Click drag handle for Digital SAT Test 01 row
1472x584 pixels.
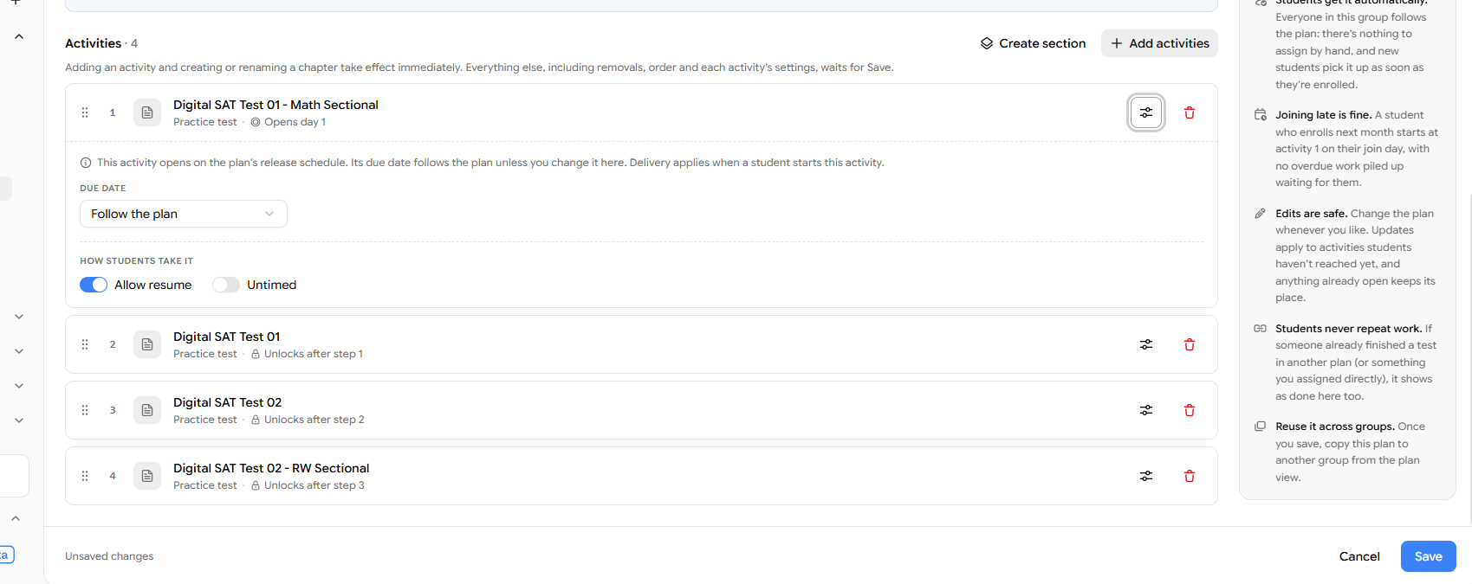[85, 344]
